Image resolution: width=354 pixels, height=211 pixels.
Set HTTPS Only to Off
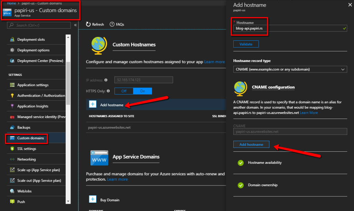(x=124, y=91)
